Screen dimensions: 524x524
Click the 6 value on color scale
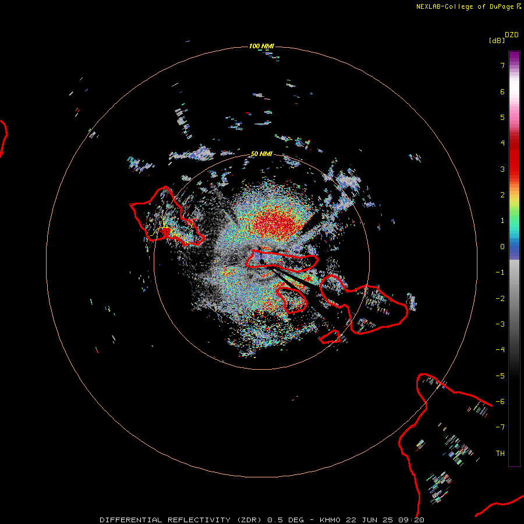(x=502, y=91)
